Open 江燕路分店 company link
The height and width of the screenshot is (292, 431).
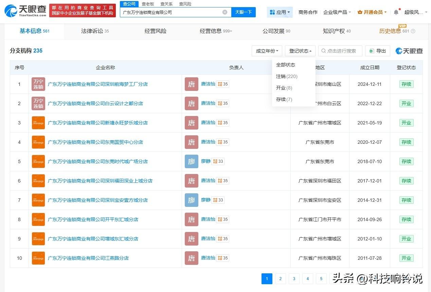click(88, 258)
